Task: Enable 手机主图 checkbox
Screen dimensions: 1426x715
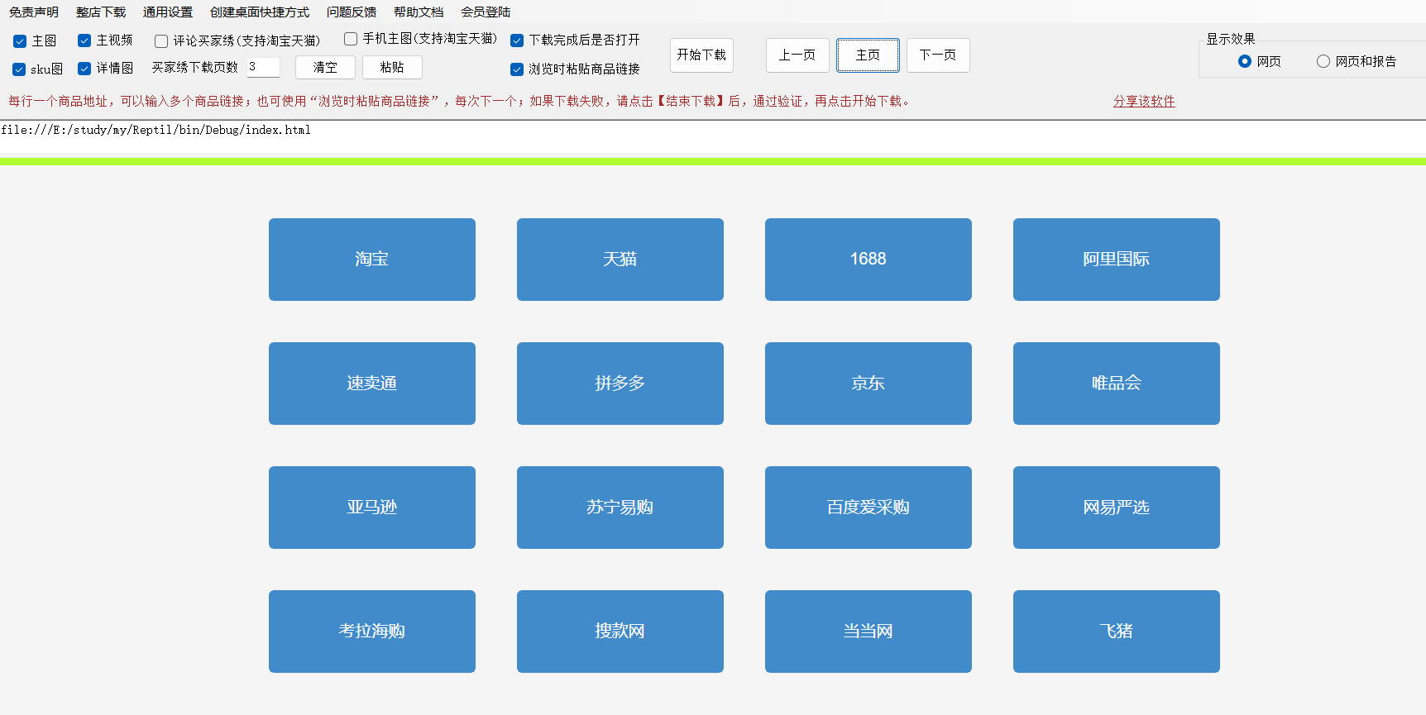Action: (x=351, y=39)
